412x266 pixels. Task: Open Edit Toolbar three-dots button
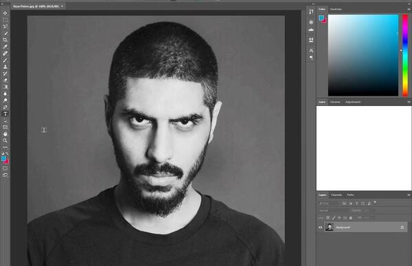pos(5,147)
